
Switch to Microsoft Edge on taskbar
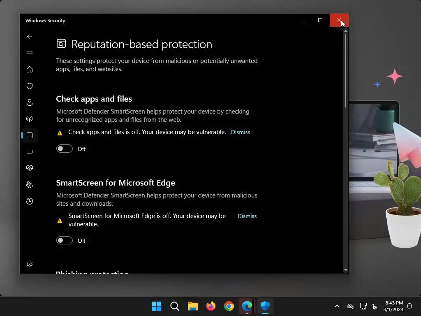[x=247, y=306]
